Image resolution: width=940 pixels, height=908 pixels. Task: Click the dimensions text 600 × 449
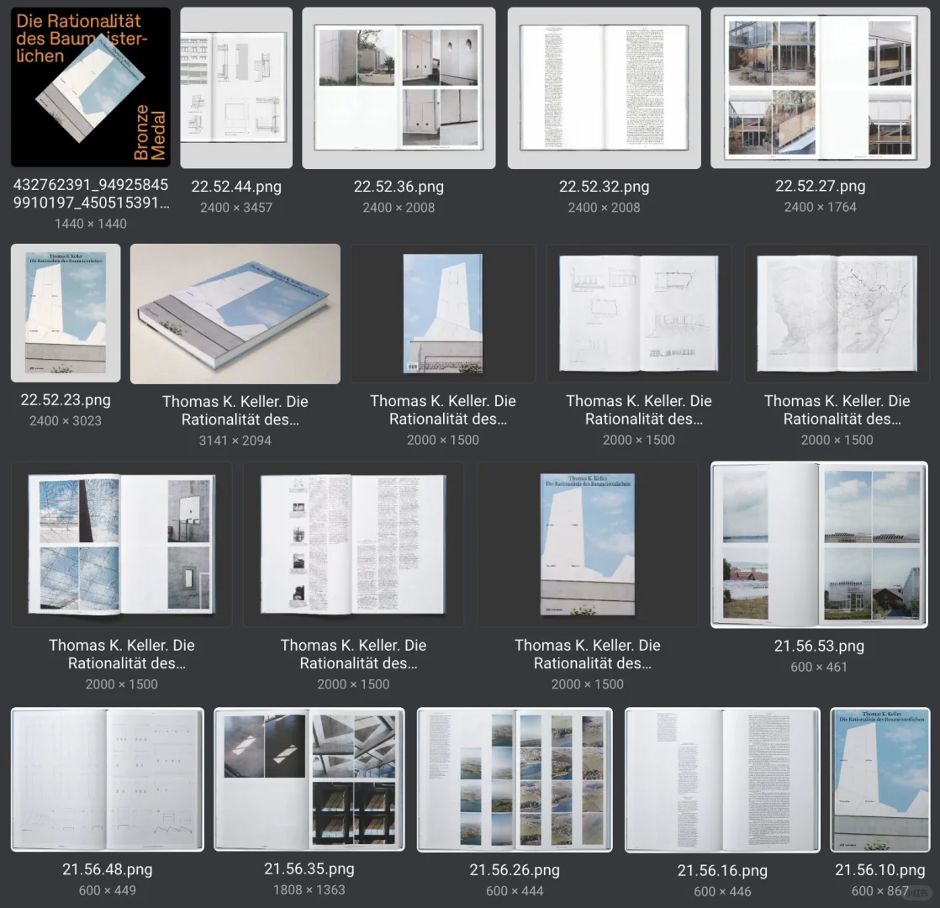coord(108,890)
